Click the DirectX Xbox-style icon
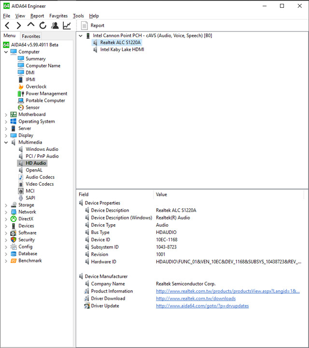 pyautogui.click(x=14, y=219)
